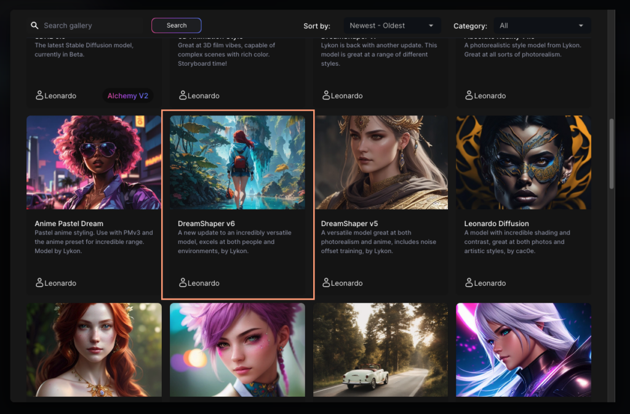This screenshot has height=414, width=630.
Task: Click the gallery vertical scrollbar thumb
Action: [x=611, y=154]
